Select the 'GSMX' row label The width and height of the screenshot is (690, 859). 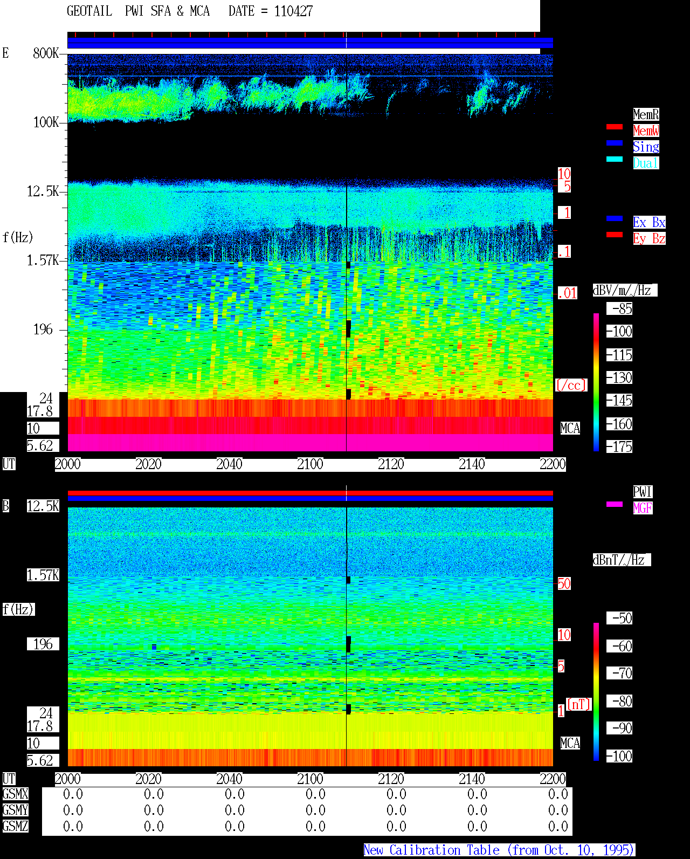[15, 794]
